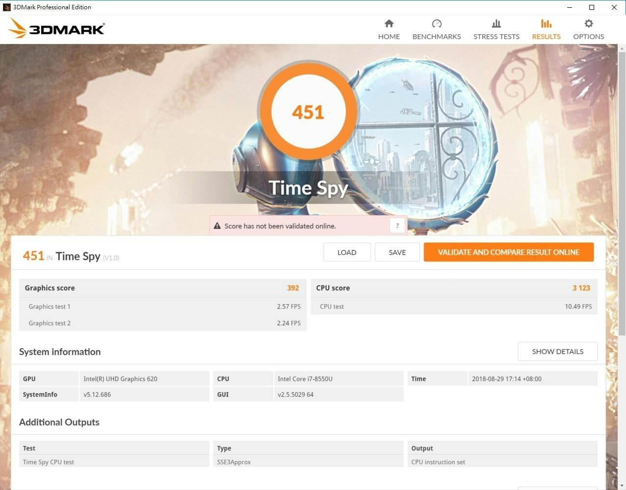The image size is (626, 490).
Task: Click the orange score circle showing 451
Action: tap(308, 111)
